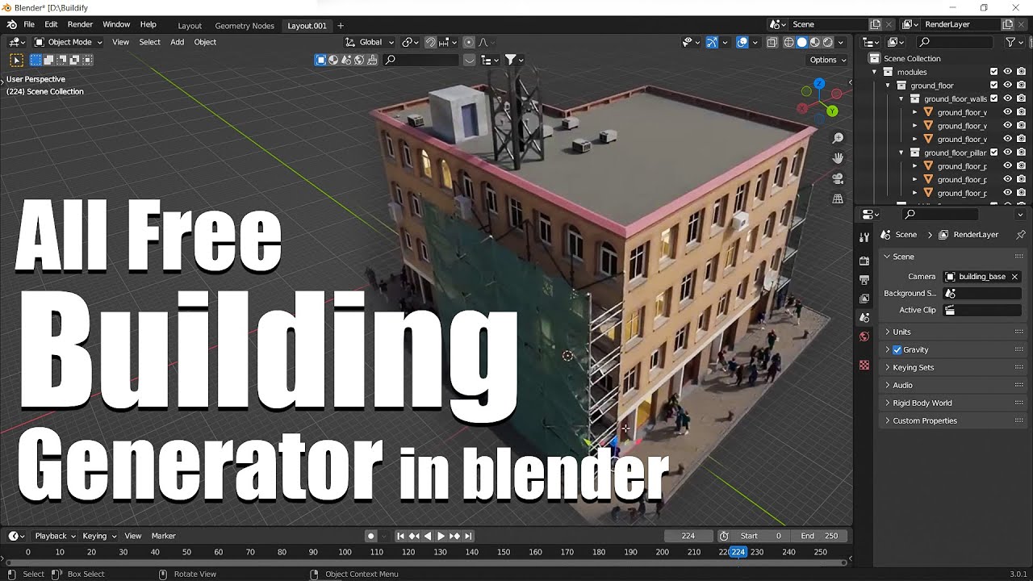Click the pan hand viewport icon
This screenshot has width=1033, height=581.
838,158
